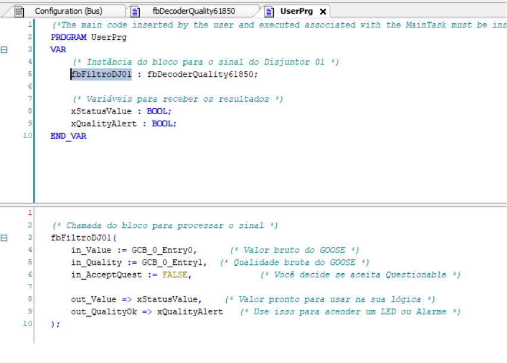Image resolution: width=507 pixels, height=363 pixels.
Task: Collapse the fbFiltroDJ01 call block
Action: tap(4, 238)
